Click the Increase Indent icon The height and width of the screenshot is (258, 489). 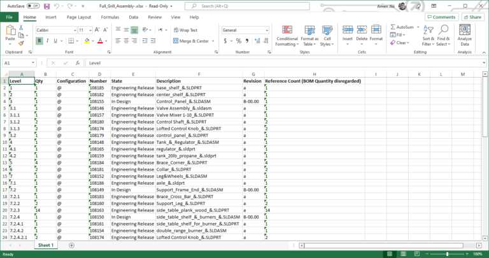(x=153, y=41)
